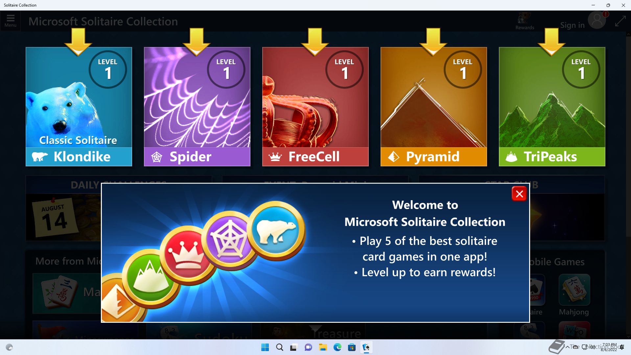Click the crown icon beside FreeCell

tap(275, 157)
